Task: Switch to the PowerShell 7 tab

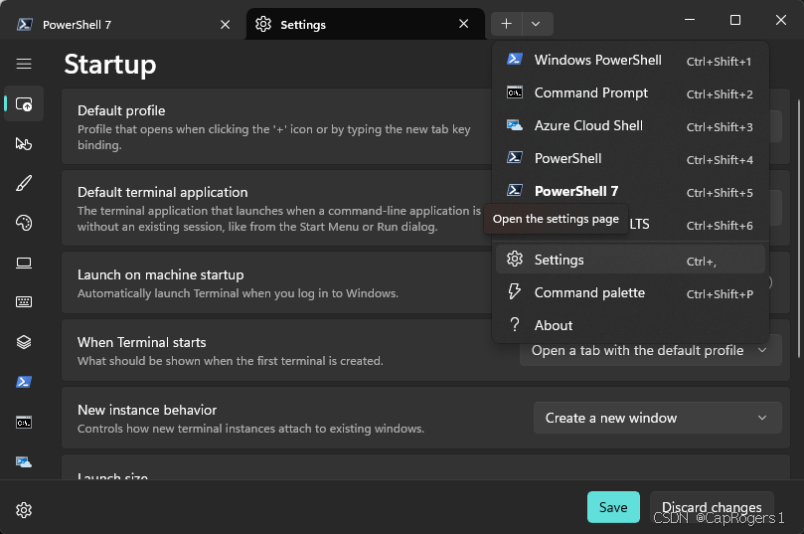Action: [123, 24]
